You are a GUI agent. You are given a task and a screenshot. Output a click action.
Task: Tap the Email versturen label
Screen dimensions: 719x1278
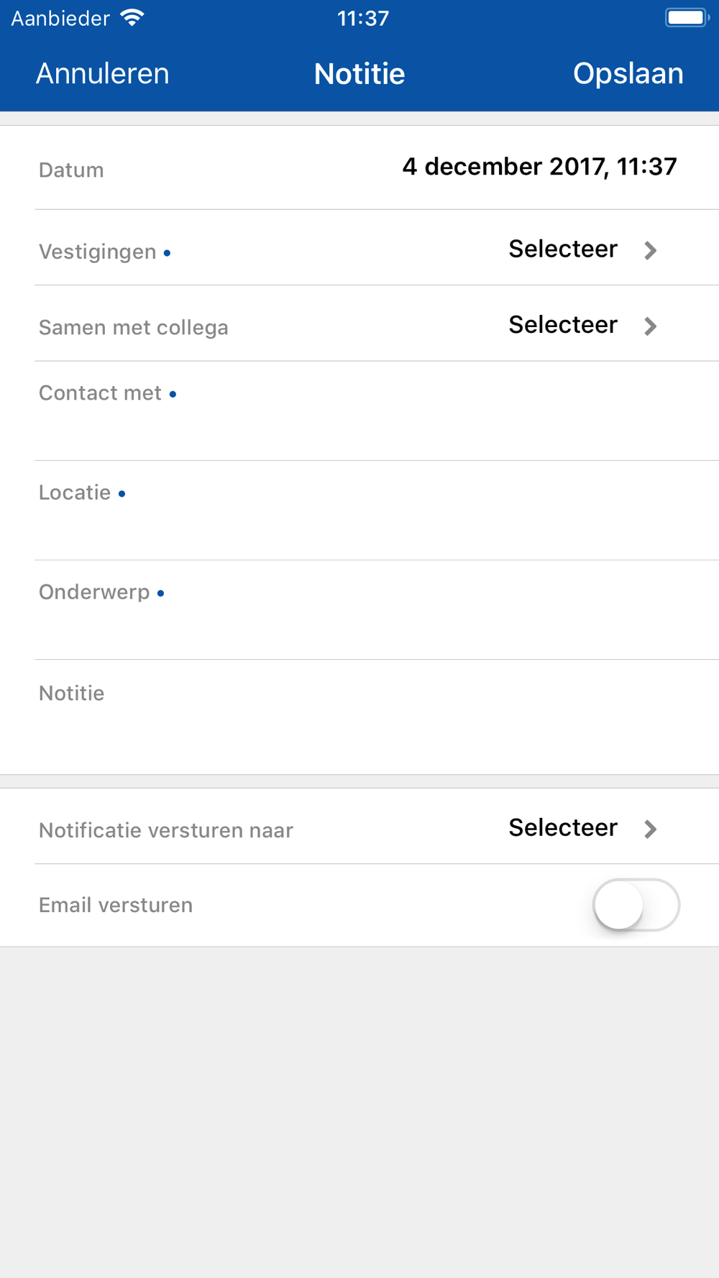(x=116, y=905)
